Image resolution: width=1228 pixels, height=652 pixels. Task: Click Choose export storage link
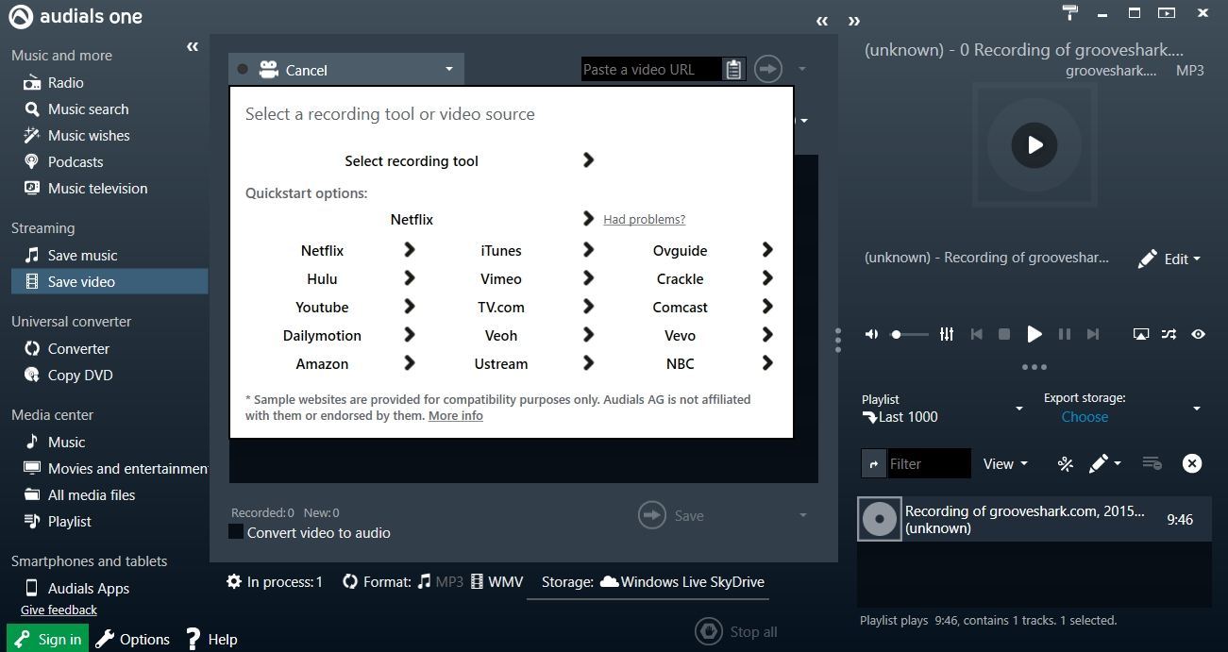tap(1085, 417)
